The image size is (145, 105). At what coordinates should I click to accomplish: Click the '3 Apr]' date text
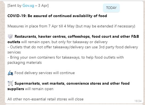(x=43, y=6)
